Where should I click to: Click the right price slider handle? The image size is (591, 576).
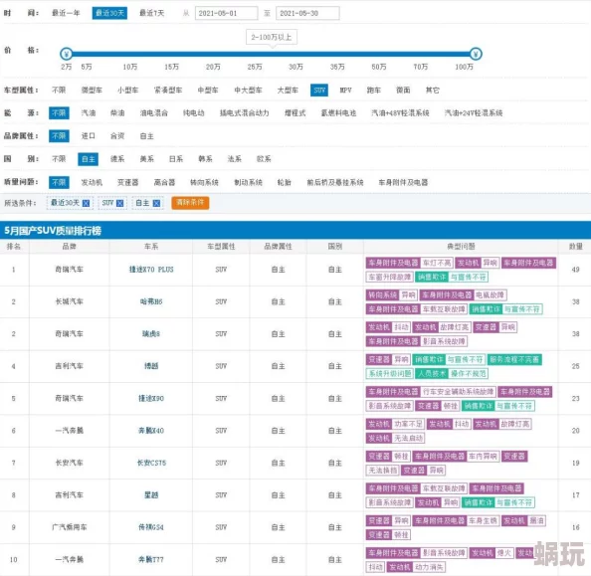pyautogui.click(x=476, y=54)
